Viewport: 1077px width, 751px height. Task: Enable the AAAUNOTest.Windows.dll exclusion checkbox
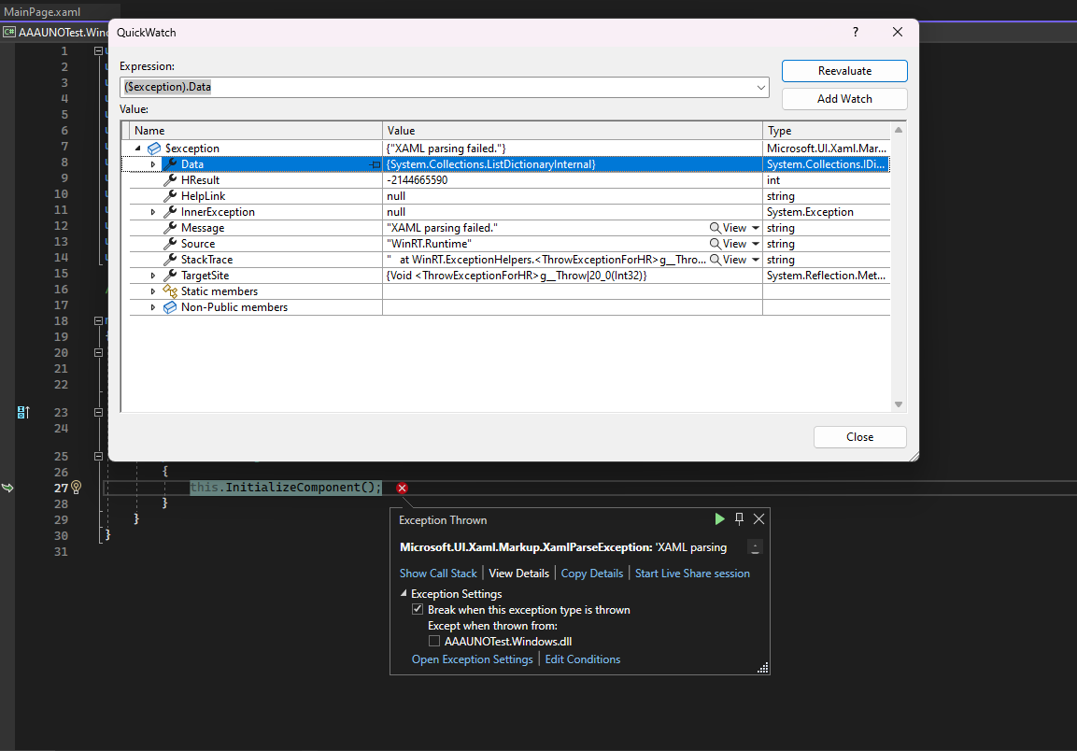coord(434,641)
